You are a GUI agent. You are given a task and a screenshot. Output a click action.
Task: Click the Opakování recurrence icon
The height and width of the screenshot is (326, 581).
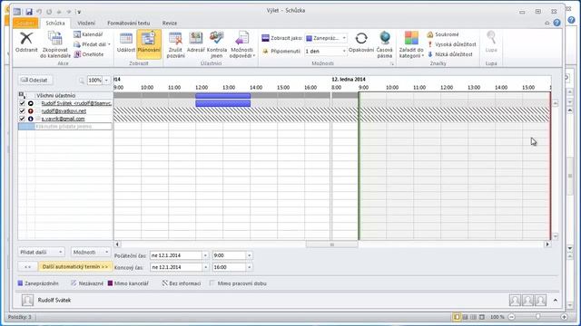pyautogui.click(x=361, y=38)
